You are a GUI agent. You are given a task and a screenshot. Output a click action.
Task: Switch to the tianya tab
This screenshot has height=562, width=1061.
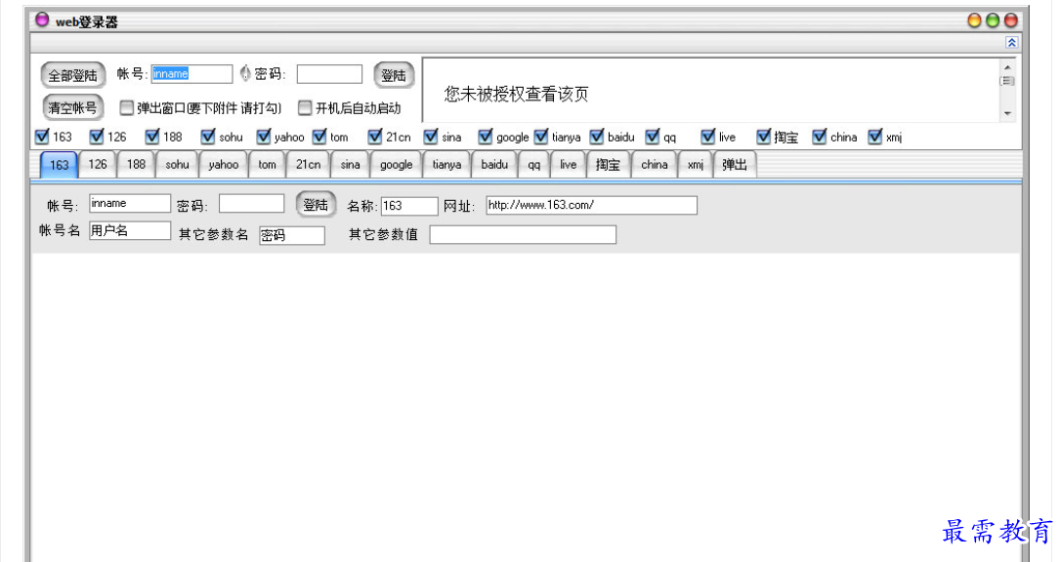click(446, 164)
